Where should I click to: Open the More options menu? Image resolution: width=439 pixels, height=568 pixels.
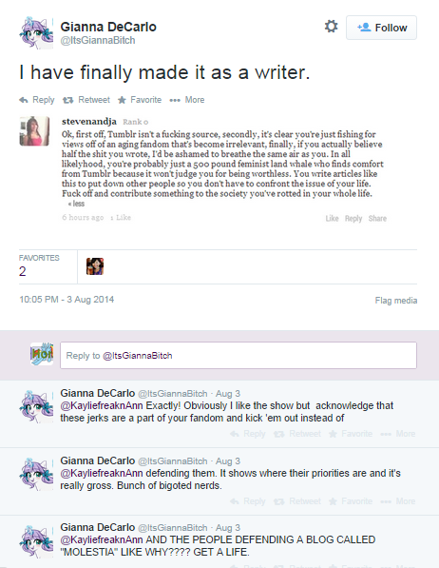point(187,100)
